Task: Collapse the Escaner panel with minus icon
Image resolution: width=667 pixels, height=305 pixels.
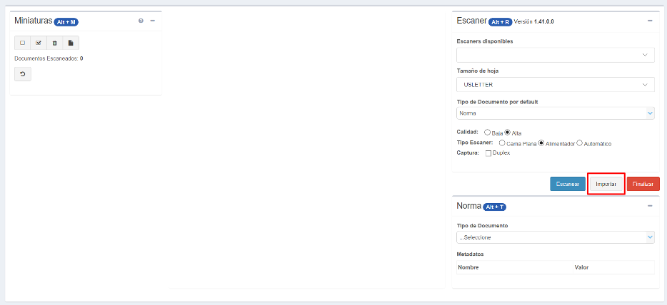Action: (649, 21)
